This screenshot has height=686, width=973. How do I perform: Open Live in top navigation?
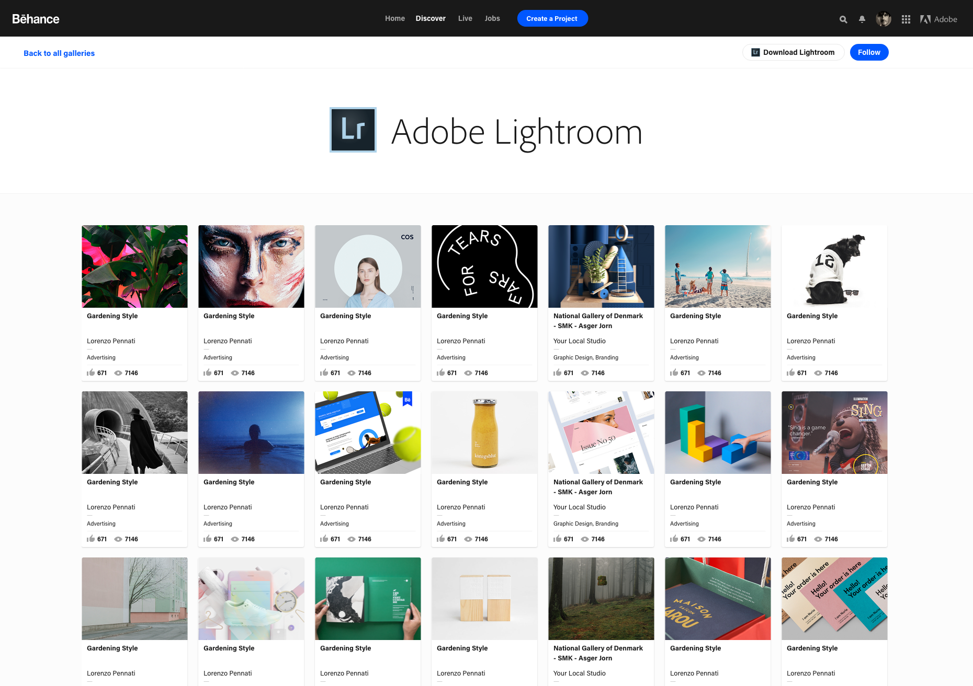[465, 18]
